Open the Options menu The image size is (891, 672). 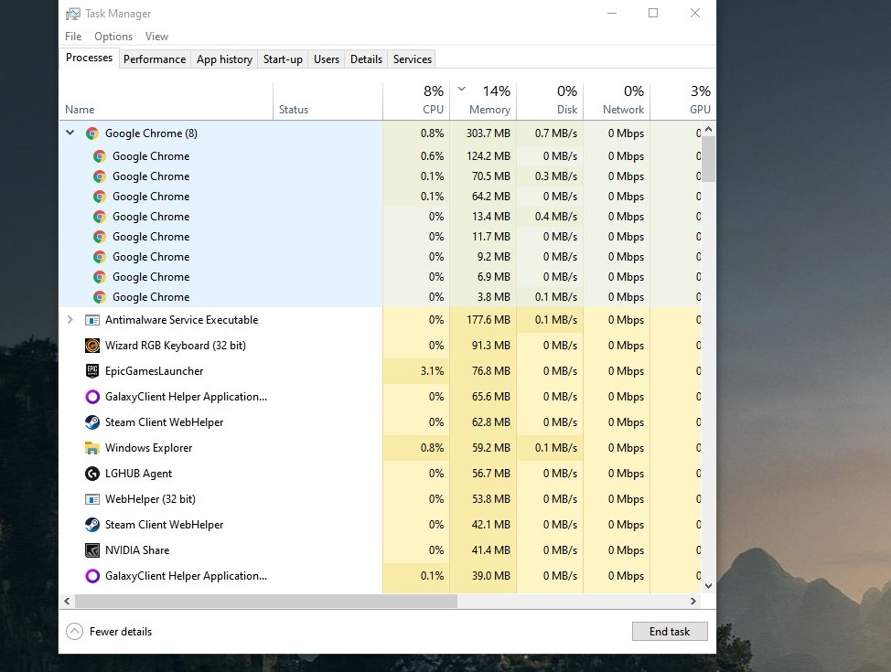pos(113,37)
